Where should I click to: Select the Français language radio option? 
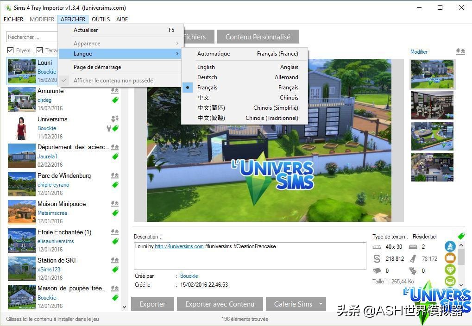click(245, 88)
